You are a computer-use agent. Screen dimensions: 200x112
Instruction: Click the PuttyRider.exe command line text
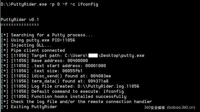pos(50,4)
